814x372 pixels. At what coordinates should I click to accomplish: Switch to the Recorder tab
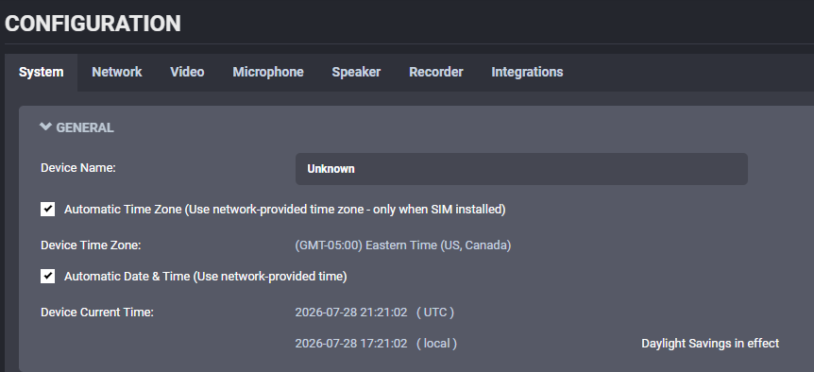tap(436, 72)
